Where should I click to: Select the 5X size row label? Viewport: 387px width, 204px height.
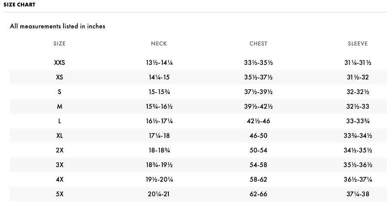(59, 194)
